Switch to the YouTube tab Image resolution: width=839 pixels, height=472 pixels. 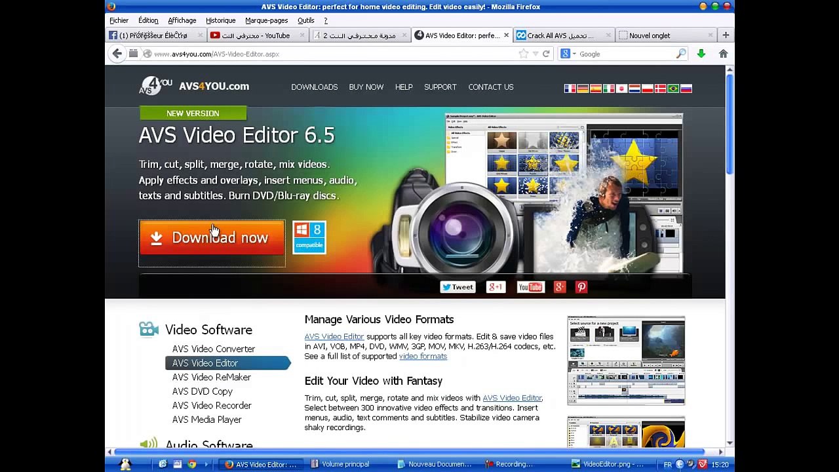click(258, 35)
